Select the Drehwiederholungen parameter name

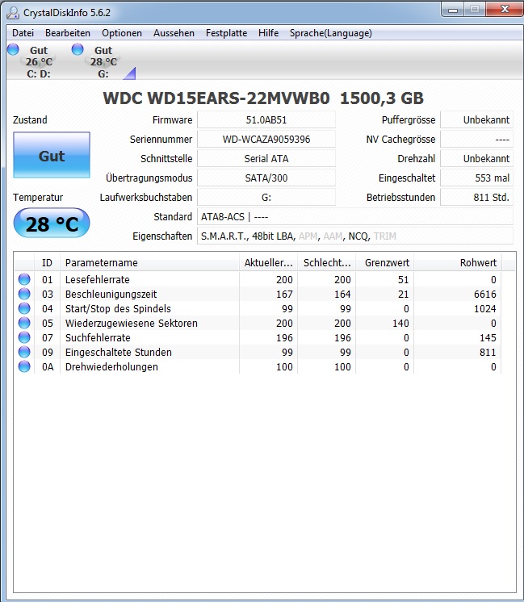pos(111,367)
